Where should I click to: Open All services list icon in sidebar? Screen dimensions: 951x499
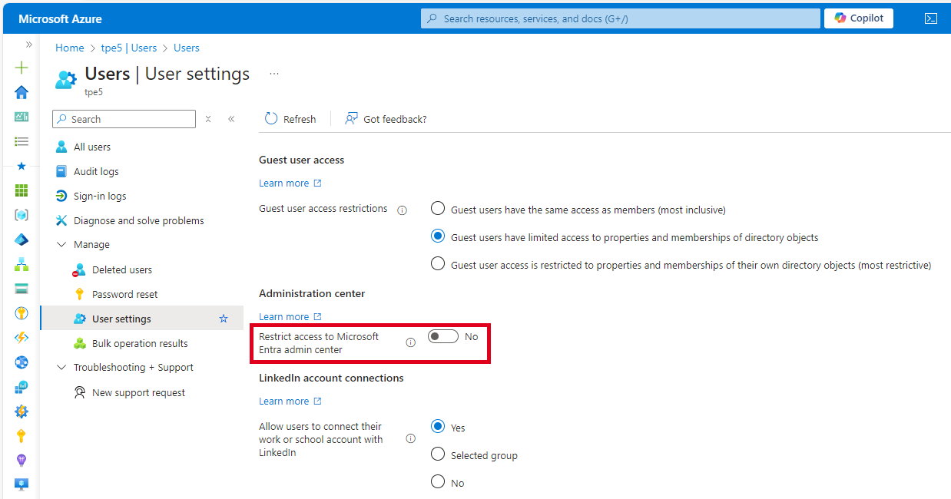tap(22, 141)
